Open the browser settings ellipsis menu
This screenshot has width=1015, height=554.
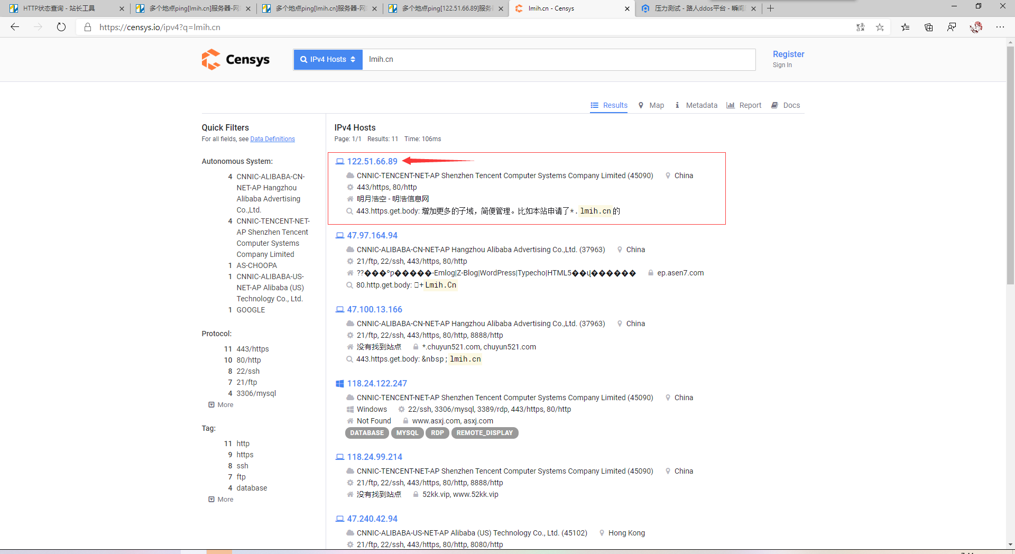point(1000,27)
